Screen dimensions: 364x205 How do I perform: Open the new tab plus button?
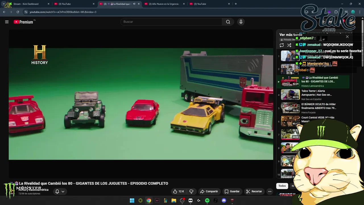coord(236,4)
